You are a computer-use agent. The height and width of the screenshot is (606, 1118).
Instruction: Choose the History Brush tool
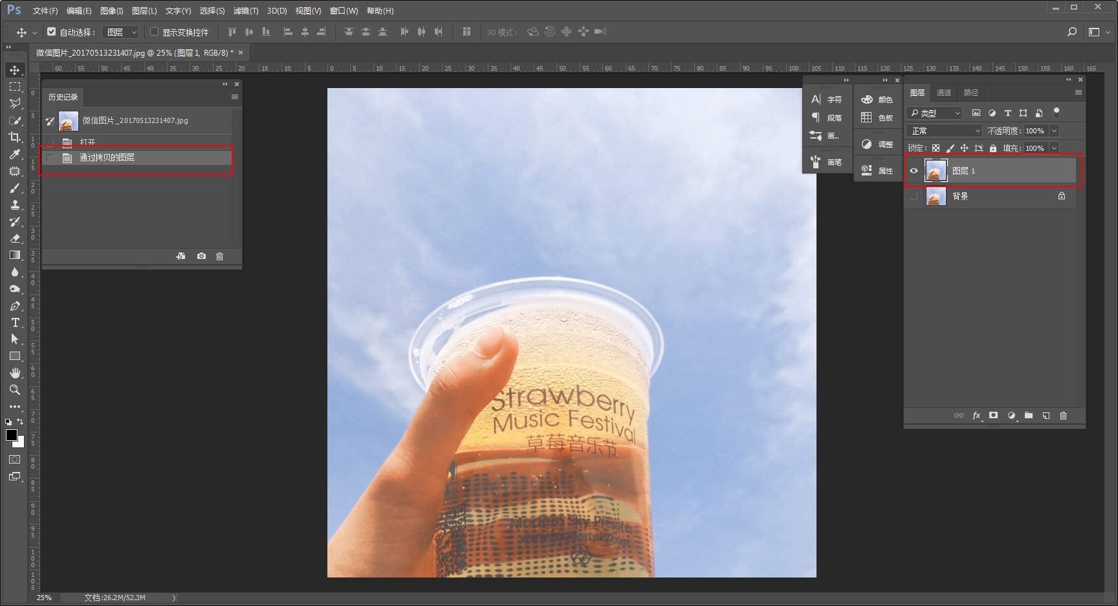pos(15,221)
